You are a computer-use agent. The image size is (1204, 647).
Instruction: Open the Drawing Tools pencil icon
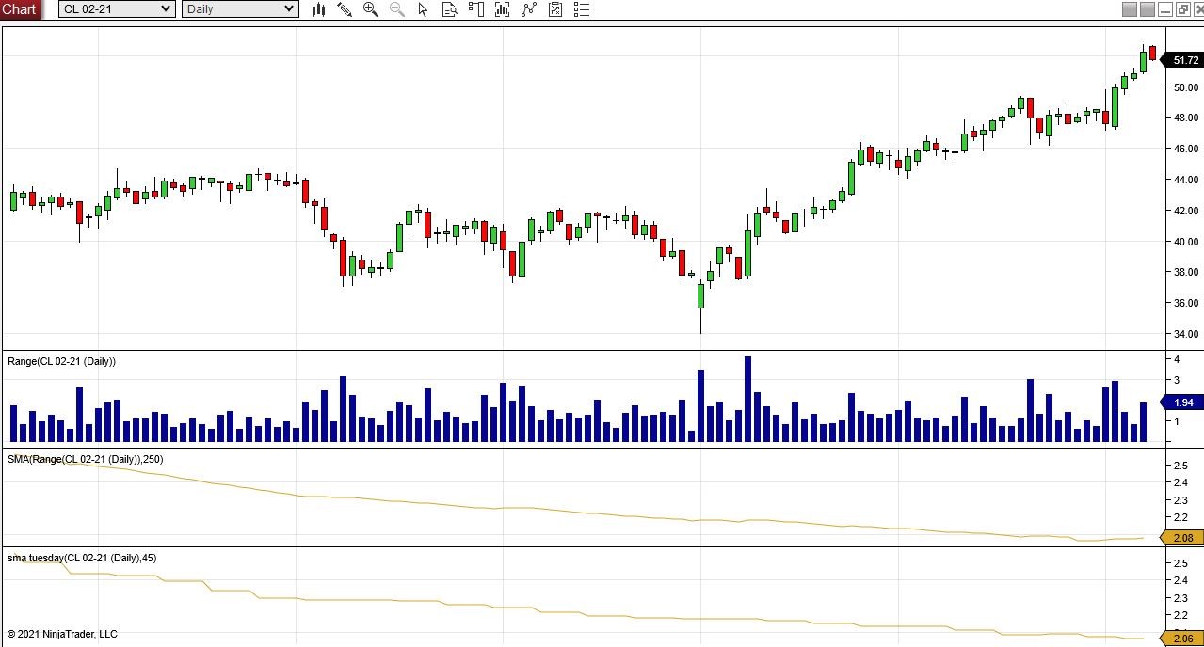tap(344, 9)
